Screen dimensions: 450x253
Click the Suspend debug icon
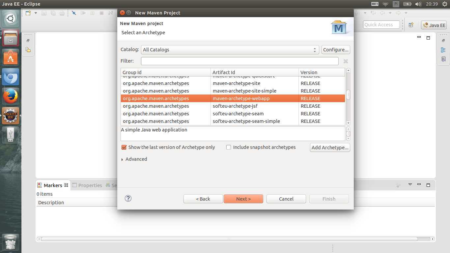click(x=92, y=13)
